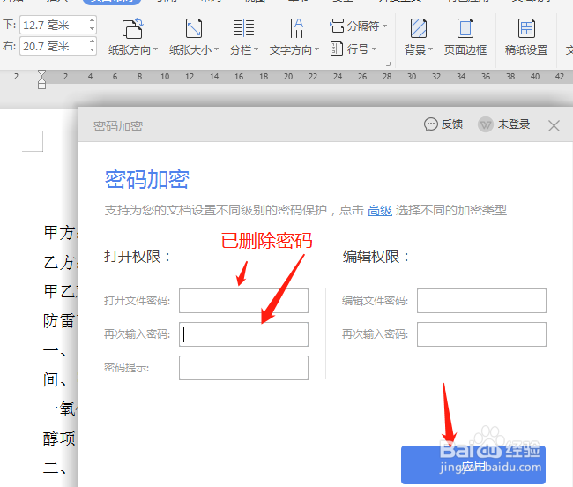Expand the 纸张方向 dropdown arrow
573x487 pixels.
[x=156, y=49]
